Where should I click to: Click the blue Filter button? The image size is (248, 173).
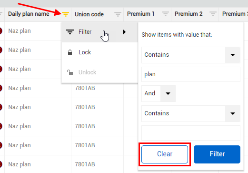pos(217,154)
